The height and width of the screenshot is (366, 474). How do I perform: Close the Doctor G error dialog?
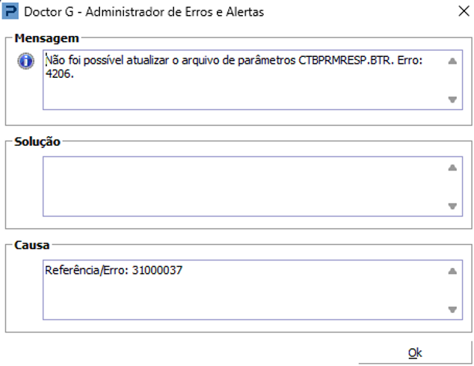462,12
